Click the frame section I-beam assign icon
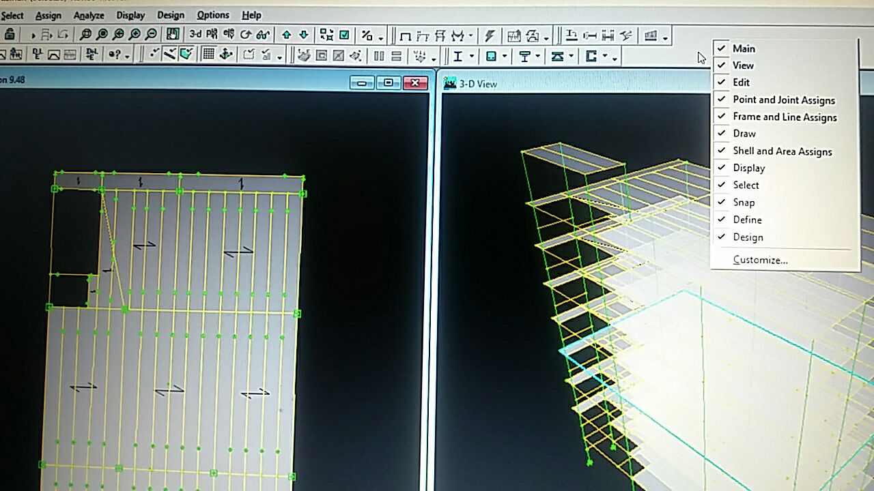Image resolution: width=874 pixels, height=491 pixels. coord(458,57)
